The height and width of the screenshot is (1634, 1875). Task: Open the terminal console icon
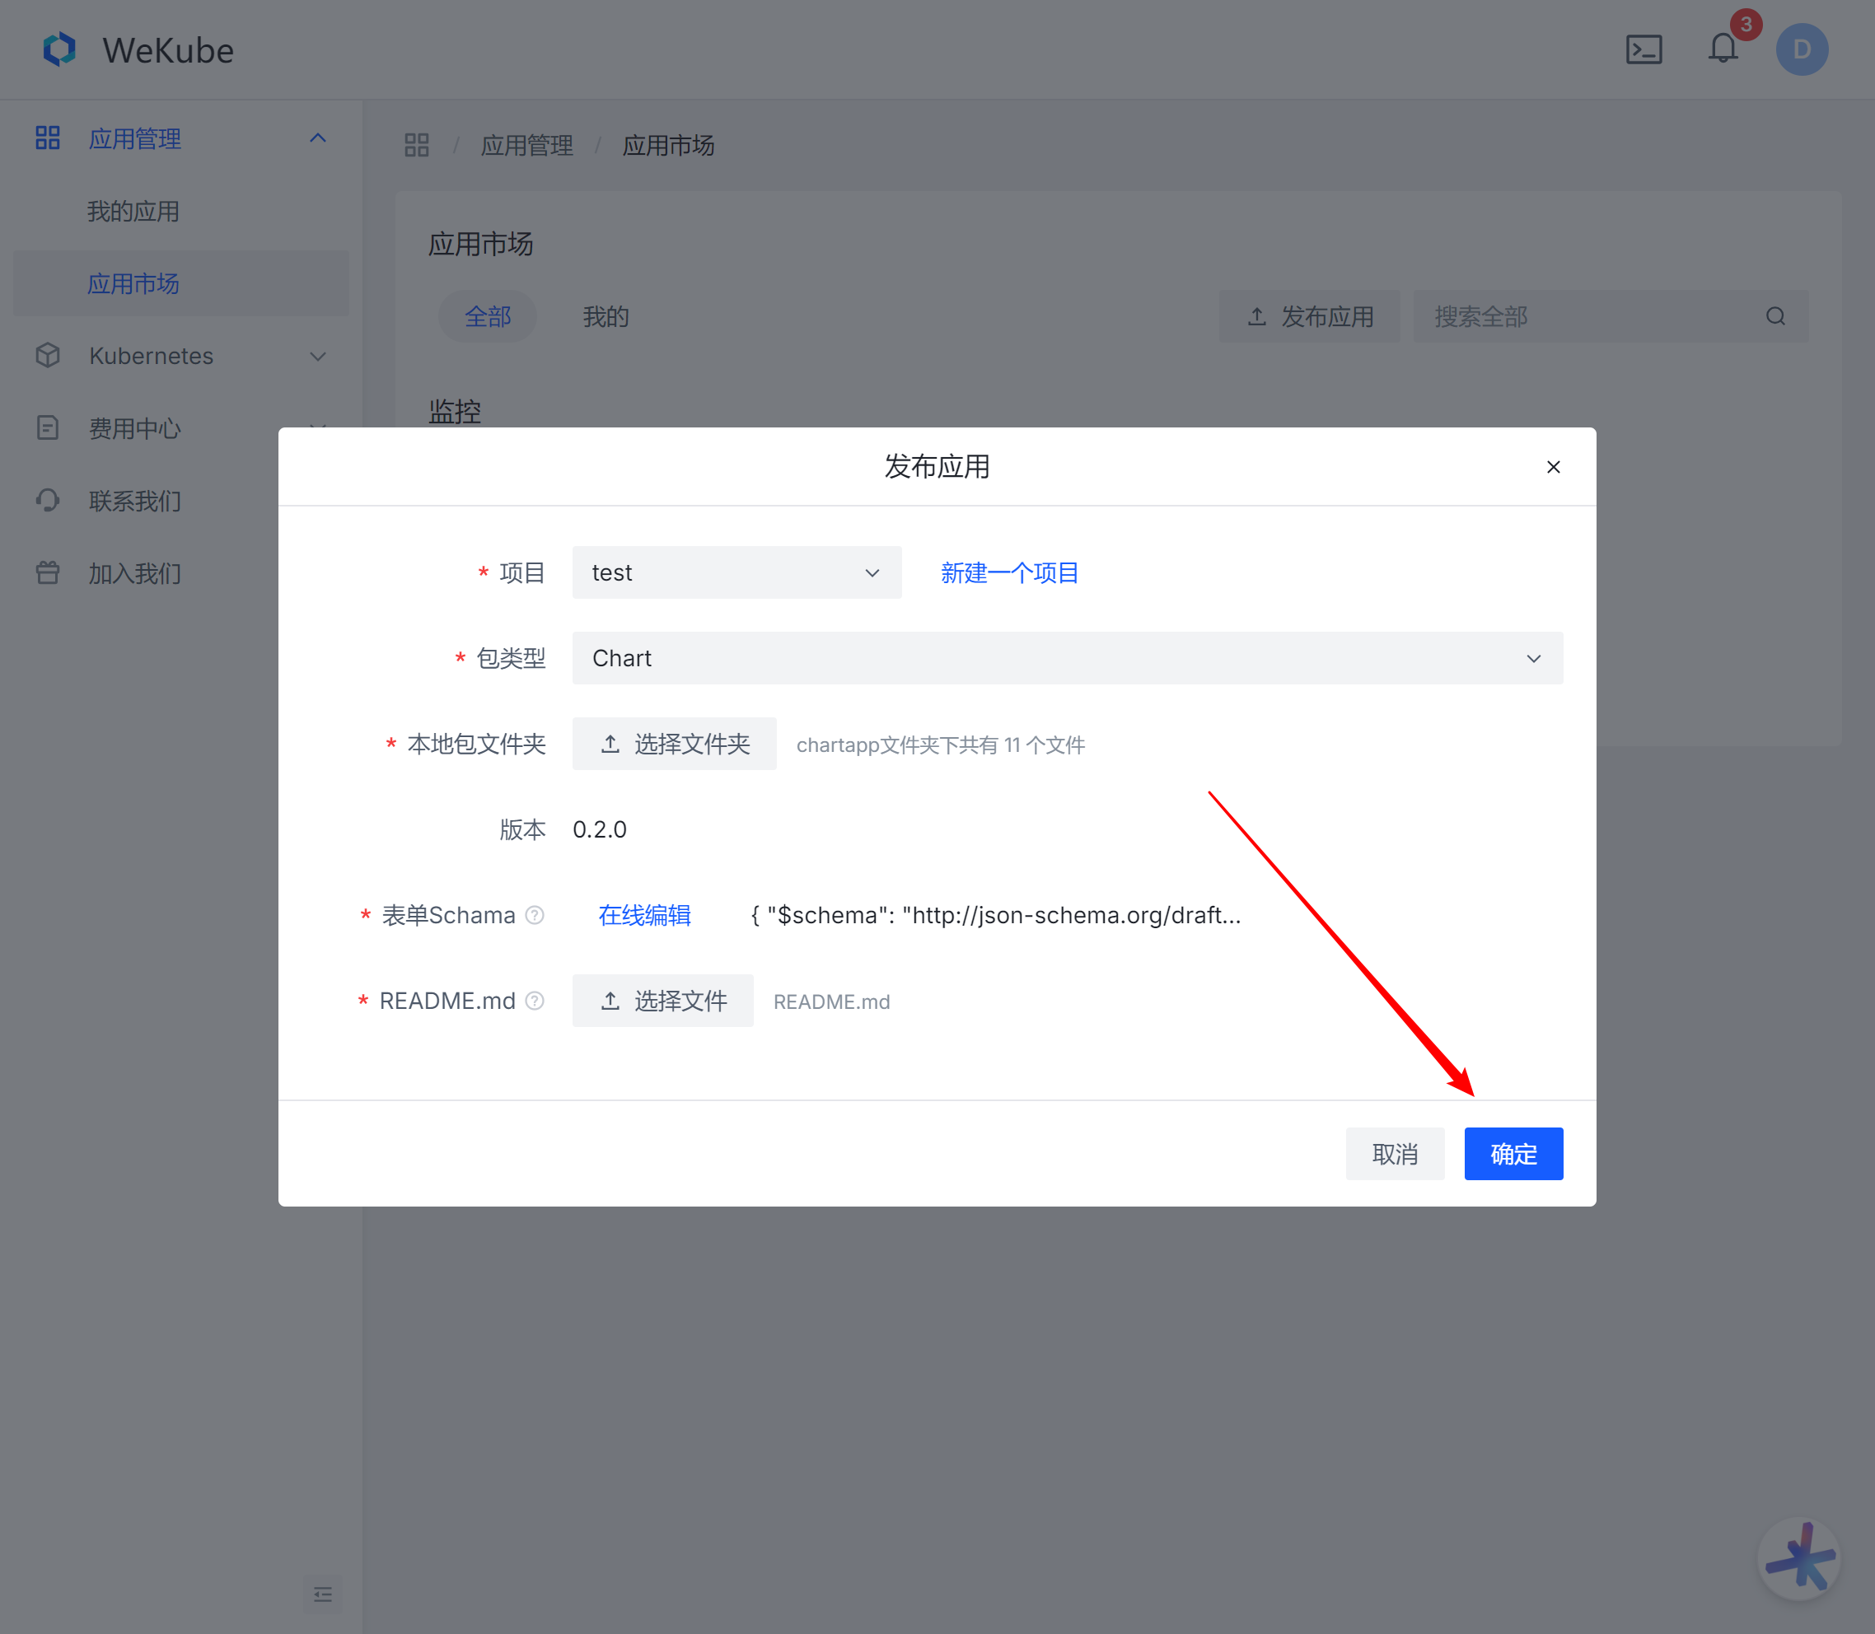(x=1644, y=49)
